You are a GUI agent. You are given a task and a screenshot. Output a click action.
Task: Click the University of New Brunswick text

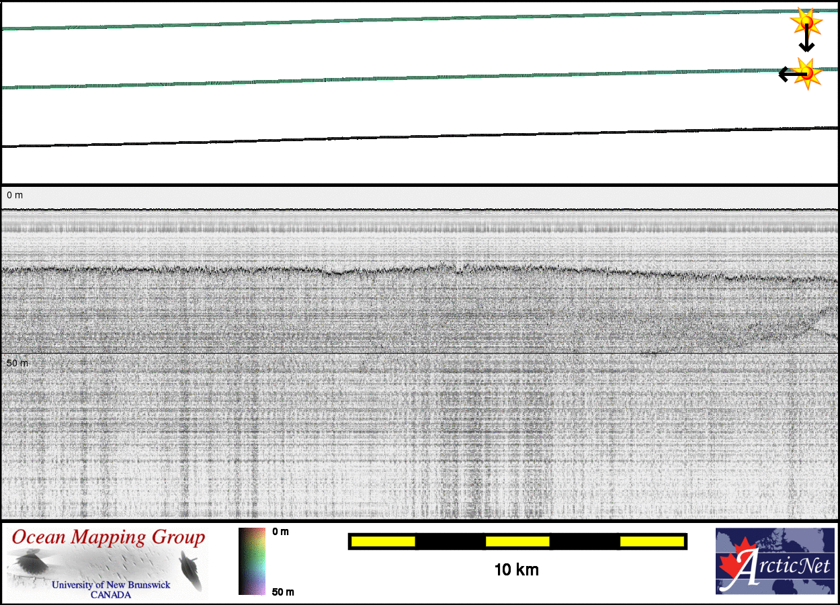pos(111,585)
